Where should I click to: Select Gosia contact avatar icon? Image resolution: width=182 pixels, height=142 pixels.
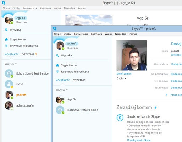tap(9, 84)
